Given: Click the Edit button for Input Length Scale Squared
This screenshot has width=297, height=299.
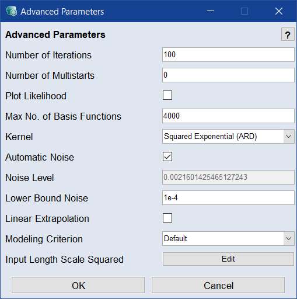Looking at the screenshot, I should tap(228, 259).
